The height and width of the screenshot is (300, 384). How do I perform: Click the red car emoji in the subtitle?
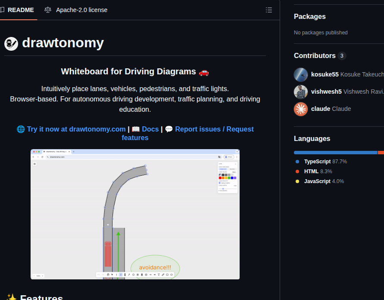[204, 72]
